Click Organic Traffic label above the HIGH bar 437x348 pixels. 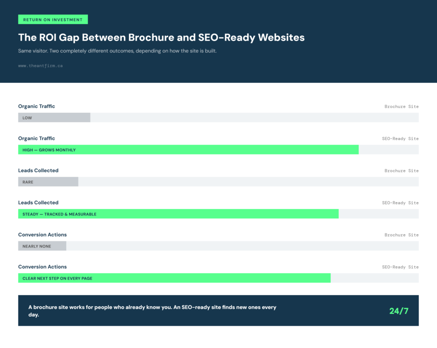tap(37, 139)
